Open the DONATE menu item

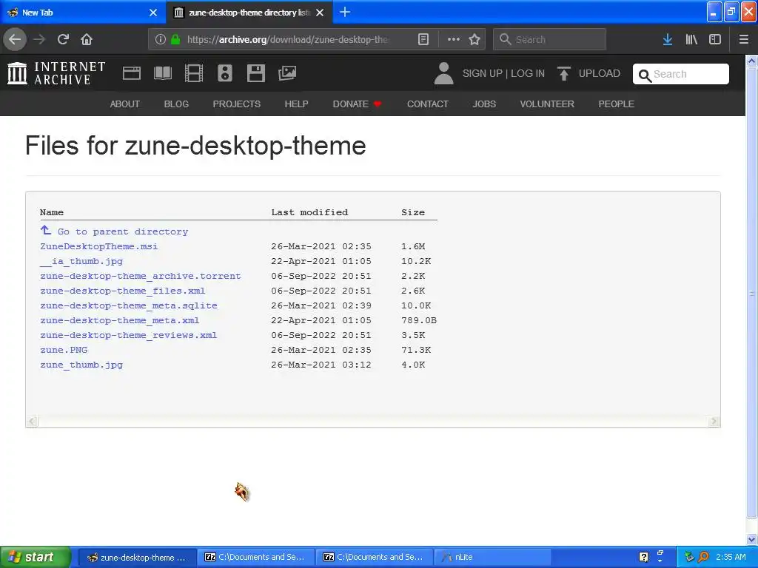coord(357,104)
